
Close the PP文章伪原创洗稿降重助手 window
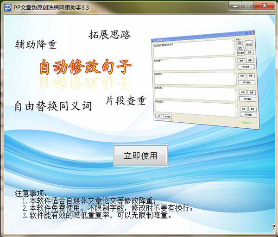(x=265, y=6)
